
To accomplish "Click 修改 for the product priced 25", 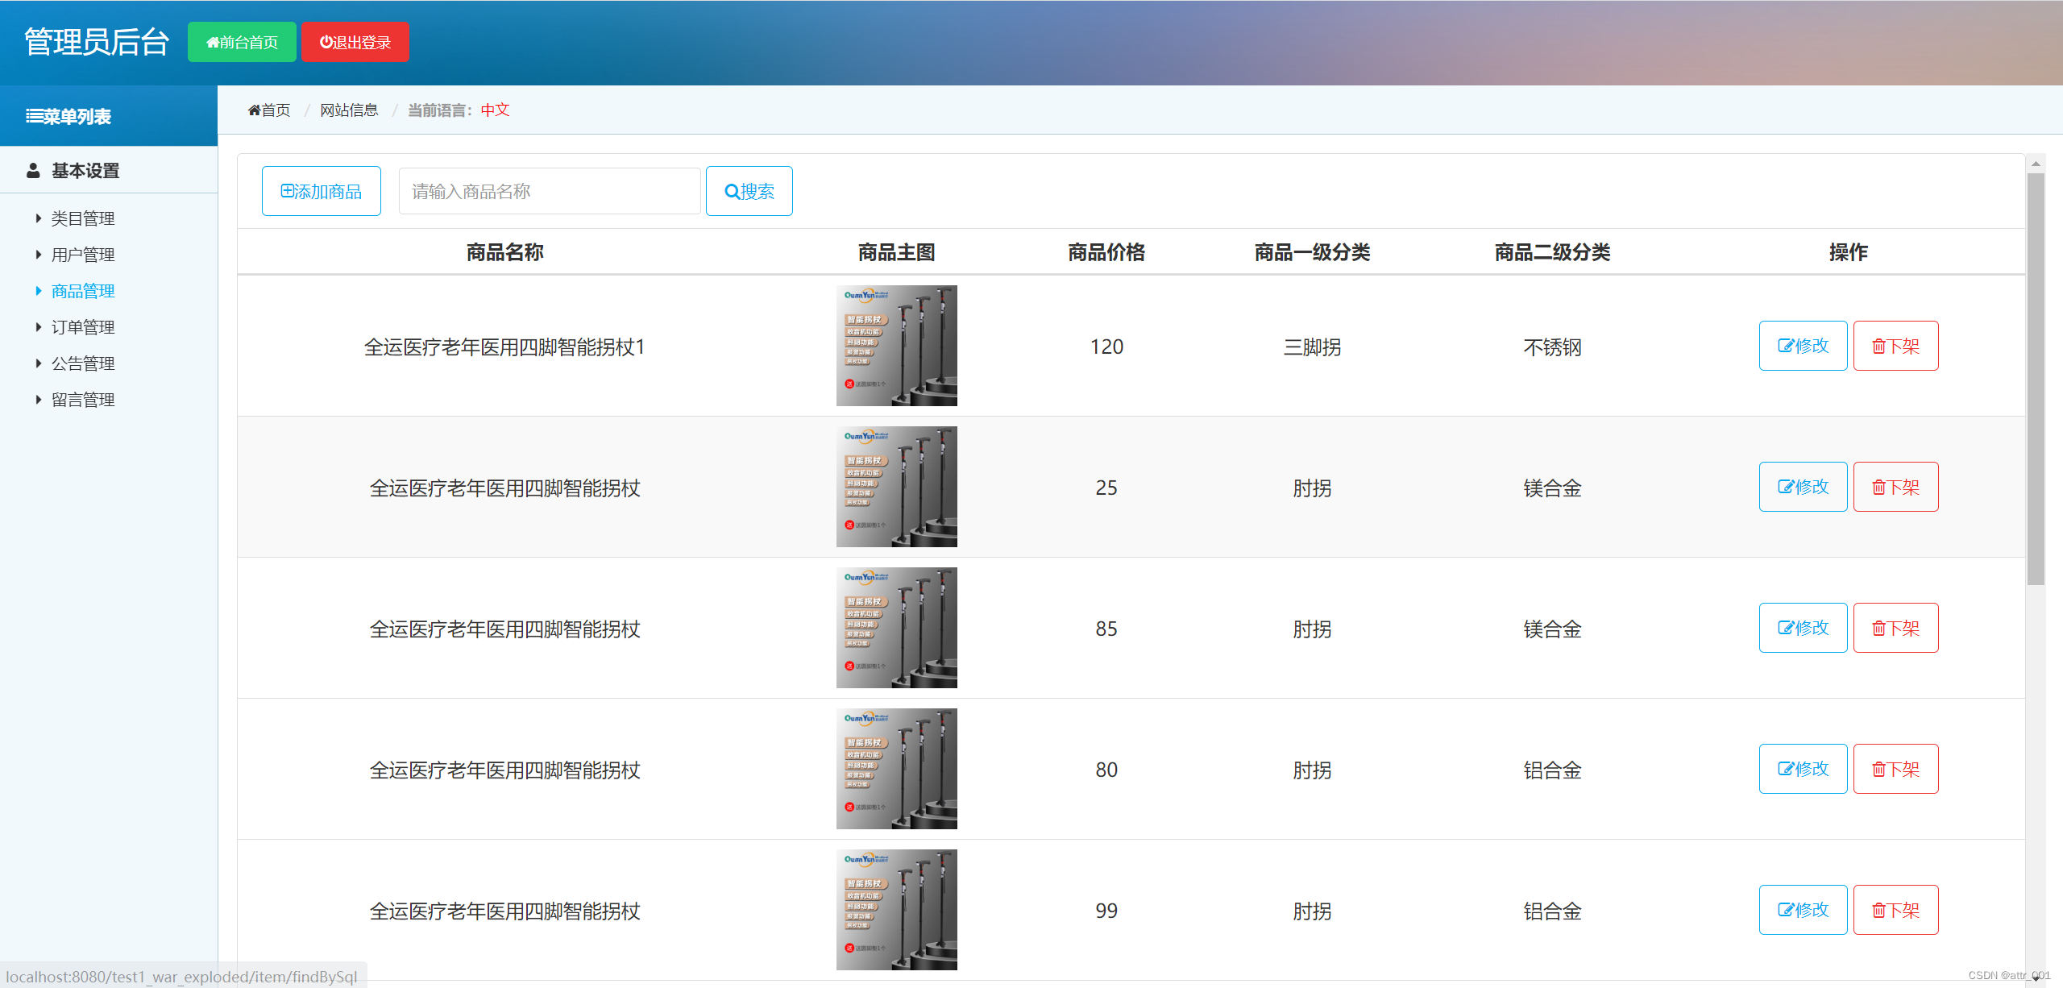I will [x=1803, y=487].
